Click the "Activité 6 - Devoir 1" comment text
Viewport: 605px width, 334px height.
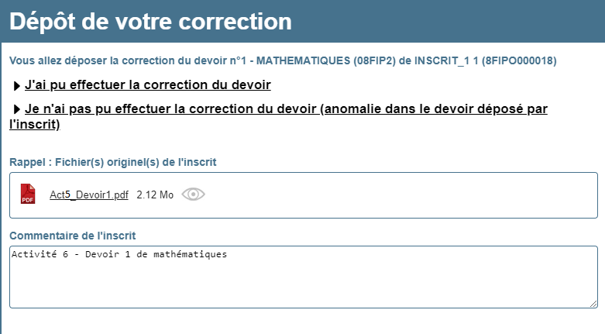coord(119,254)
